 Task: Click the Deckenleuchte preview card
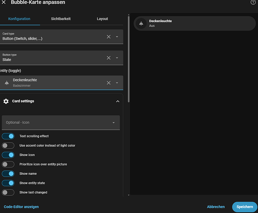tap(195, 23)
